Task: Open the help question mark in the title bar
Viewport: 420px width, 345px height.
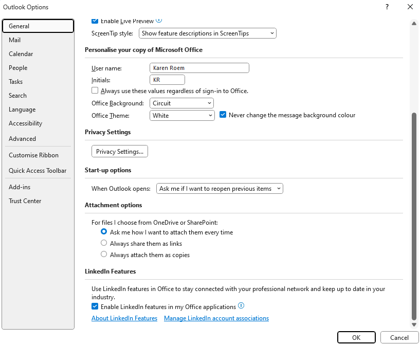Action: [387, 7]
